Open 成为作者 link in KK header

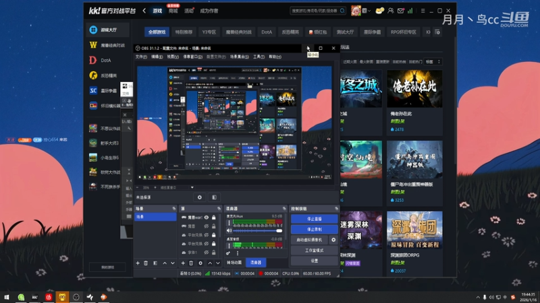[x=209, y=11]
